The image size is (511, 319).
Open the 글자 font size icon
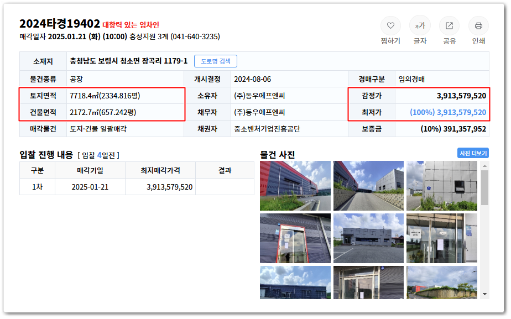[420, 26]
